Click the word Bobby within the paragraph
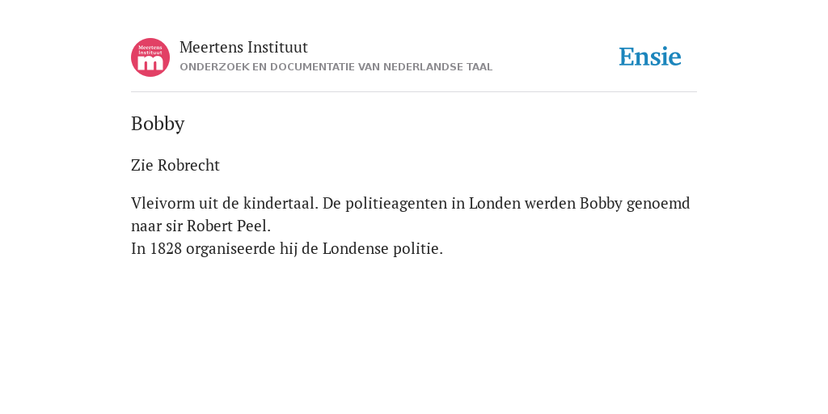828x414 pixels. click(601, 205)
